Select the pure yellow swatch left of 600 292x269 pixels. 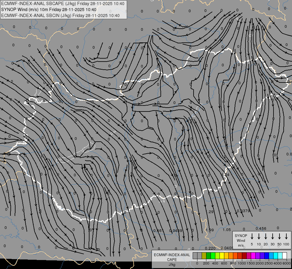point(222,256)
